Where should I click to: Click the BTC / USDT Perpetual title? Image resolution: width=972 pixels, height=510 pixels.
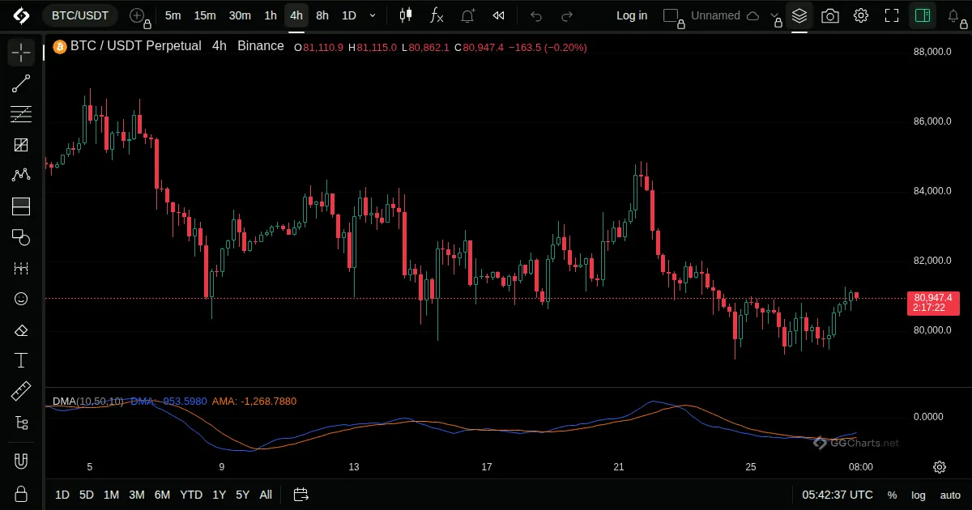click(135, 46)
